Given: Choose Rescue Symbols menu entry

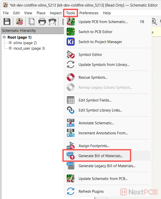Looking at the screenshot, I should click(x=93, y=77).
